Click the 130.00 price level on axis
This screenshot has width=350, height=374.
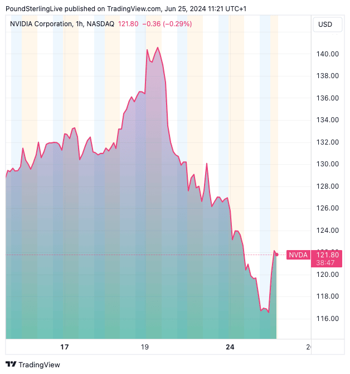point(328,164)
